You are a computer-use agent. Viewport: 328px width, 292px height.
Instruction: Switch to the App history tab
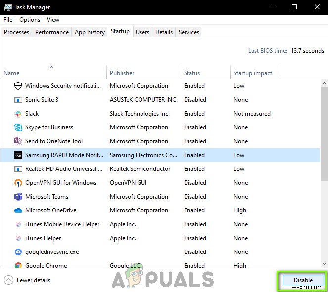90,32
